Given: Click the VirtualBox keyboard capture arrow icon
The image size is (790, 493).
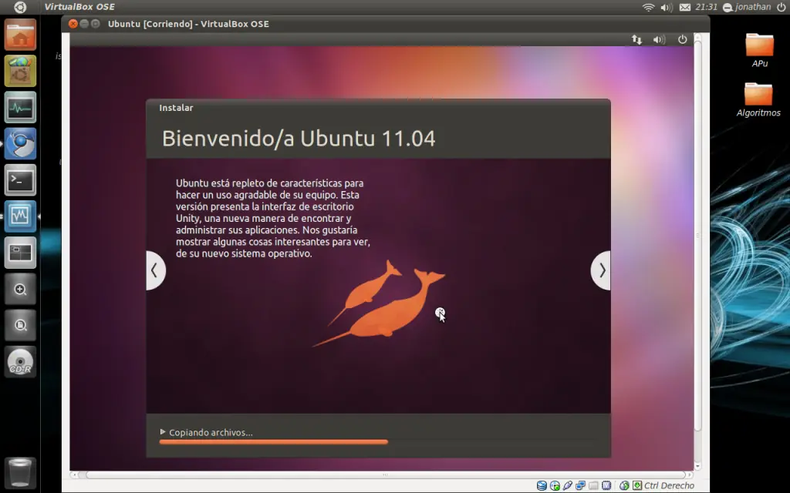Looking at the screenshot, I should coord(636,485).
